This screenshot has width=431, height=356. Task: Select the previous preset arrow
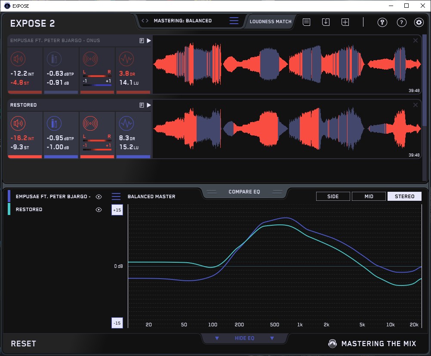tap(143, 21)
